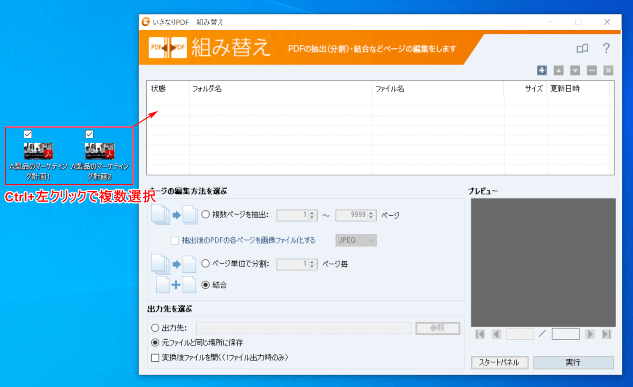Enable 抽出後のPDFの各ページを画像ファイル化する checkbox
The width and height of the screenshot is (633, 387).
[x=175, y=240]
